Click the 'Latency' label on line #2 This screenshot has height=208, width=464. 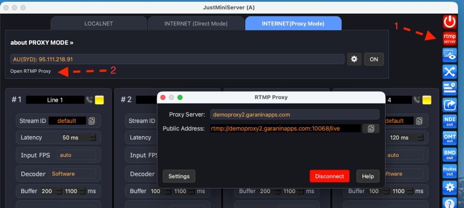click(x=140, y=137)
